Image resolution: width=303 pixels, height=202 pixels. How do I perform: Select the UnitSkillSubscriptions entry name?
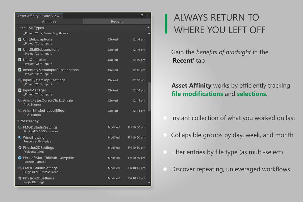coord(41,49)
